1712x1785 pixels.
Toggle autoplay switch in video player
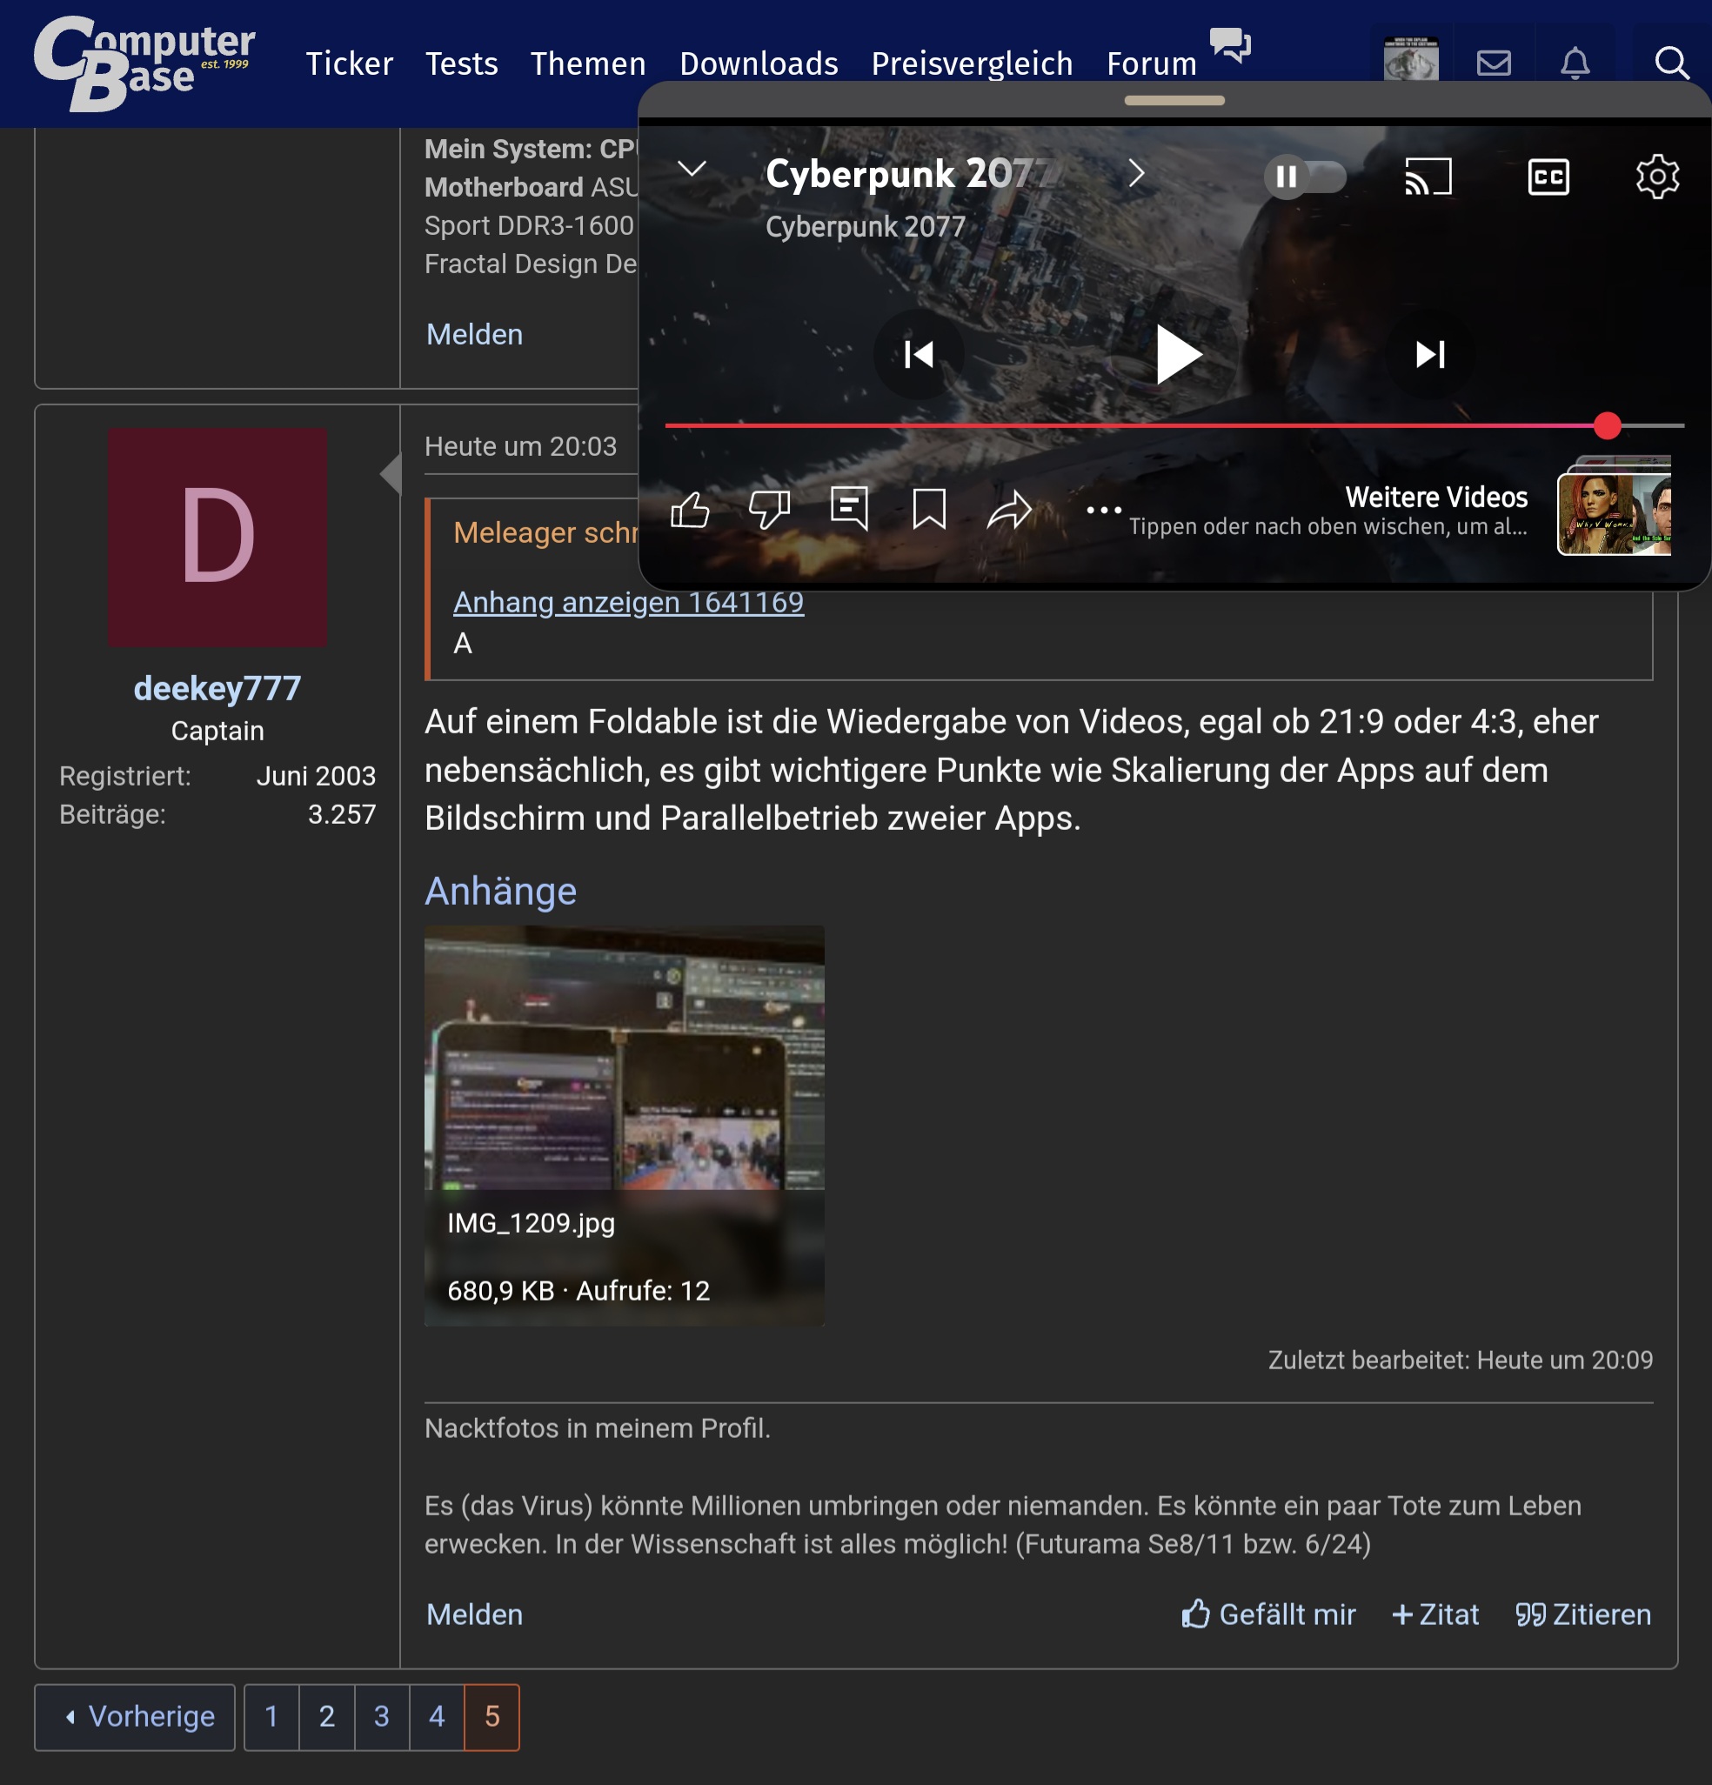(1304, 177)
